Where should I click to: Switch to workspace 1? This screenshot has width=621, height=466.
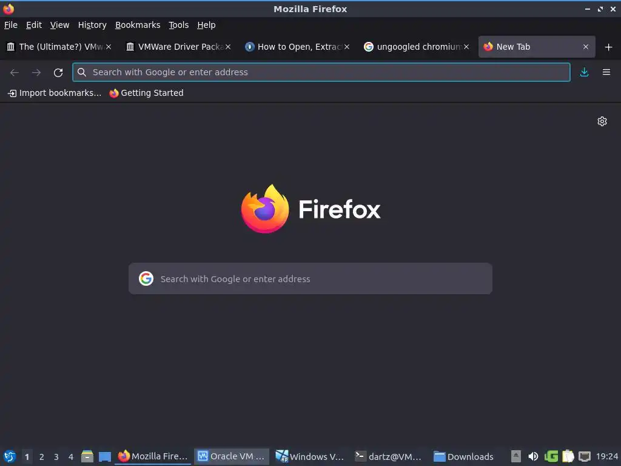click(x=27, y=456)
